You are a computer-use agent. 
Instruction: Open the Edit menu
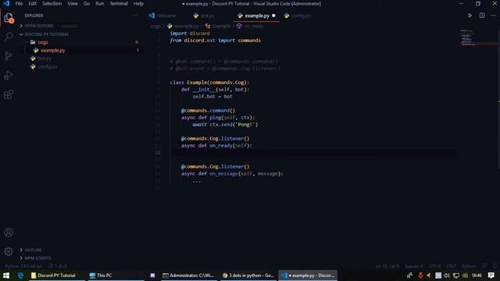[32, 3]
